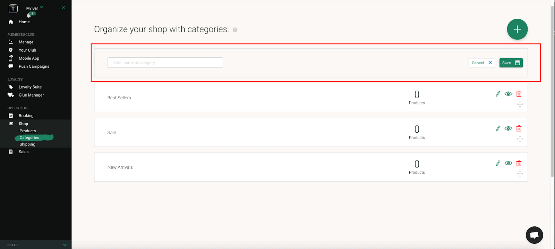The image size is (555, 249).
Task: Expand the My Bar dropdown chevron
Action: click(x=42, y=7)
